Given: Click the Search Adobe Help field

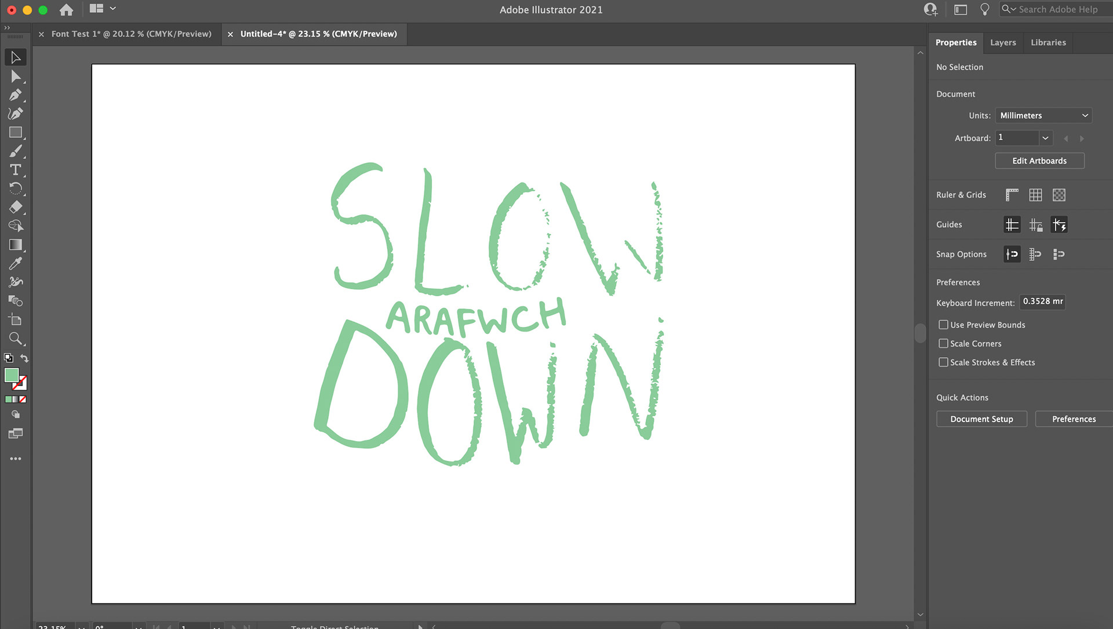Looking at the screenshot, I should pos(1056,9).
